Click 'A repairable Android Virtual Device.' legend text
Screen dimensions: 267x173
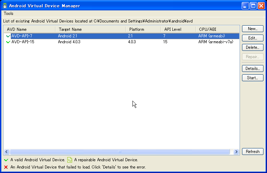tap(106, 160)
